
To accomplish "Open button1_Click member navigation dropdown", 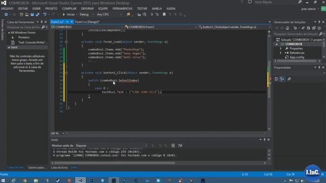I will 234,27.
